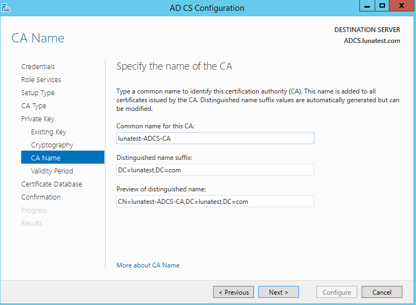
Task: Click the Cancel button
Action: [x=382, y=292]
